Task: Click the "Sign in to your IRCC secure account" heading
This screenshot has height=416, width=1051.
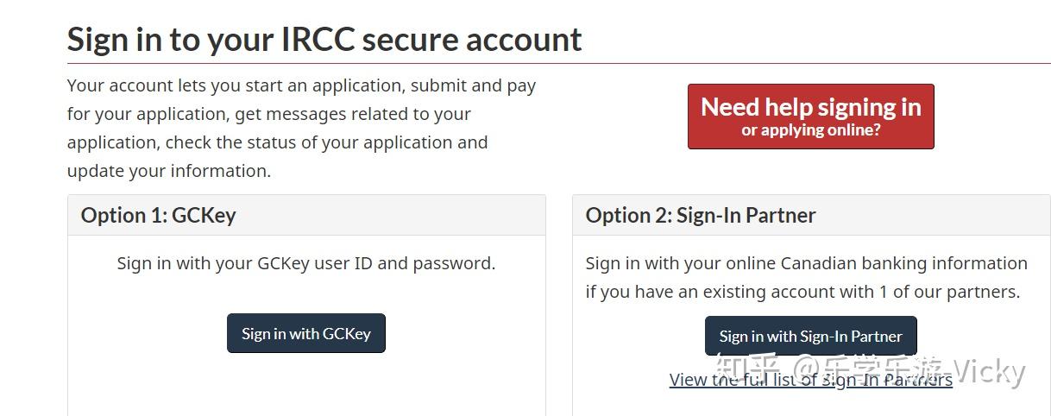Action: [324, 40]
